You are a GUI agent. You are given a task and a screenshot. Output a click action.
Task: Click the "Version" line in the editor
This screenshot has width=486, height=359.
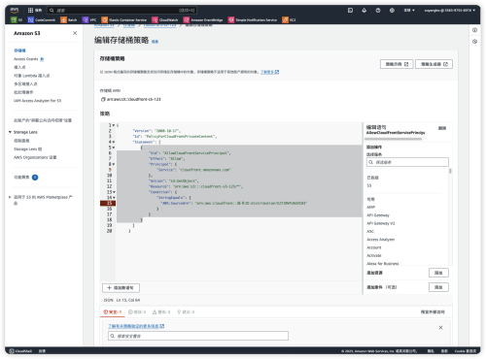click(156, 131)
